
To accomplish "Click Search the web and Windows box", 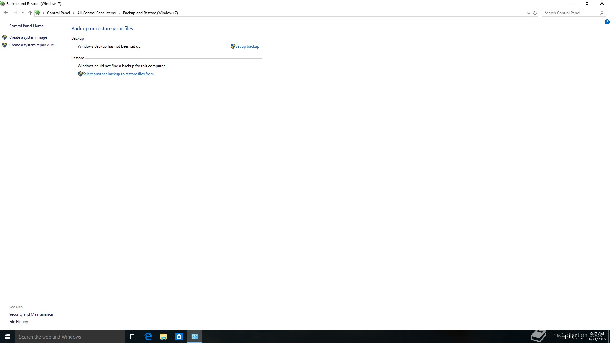I will 70,337.
